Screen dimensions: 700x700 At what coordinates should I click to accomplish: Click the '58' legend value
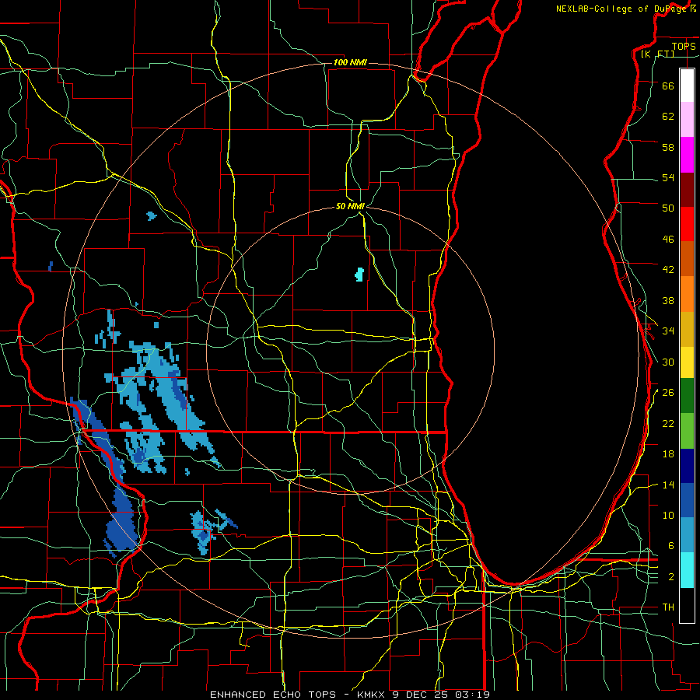coord(668,147)
